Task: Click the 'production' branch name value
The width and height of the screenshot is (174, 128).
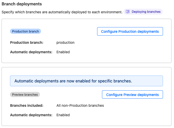Action: coord(65,42)
